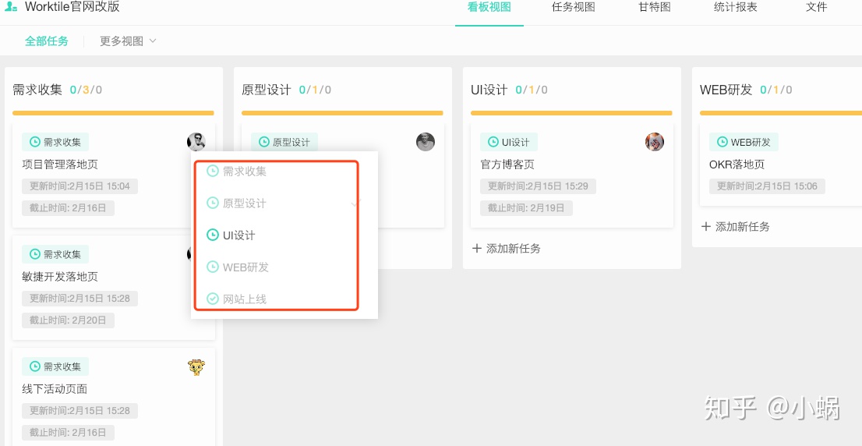Click 截止时间: 2月16日 on 项目管理落地页 card
The height and width of the screenshot is (446, 862).
click(x=68, y=208)
